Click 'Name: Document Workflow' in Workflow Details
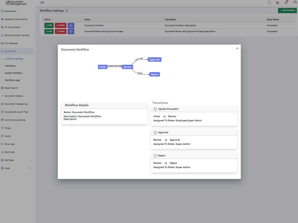The width and height of the screenshot is (298, 223). point(79,112)
